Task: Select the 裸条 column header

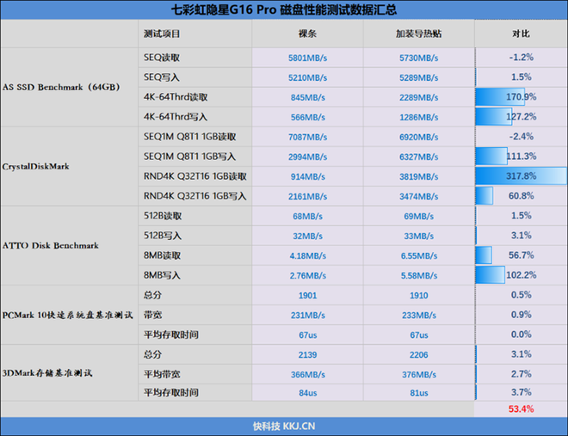Action: [x=307, y=34]
